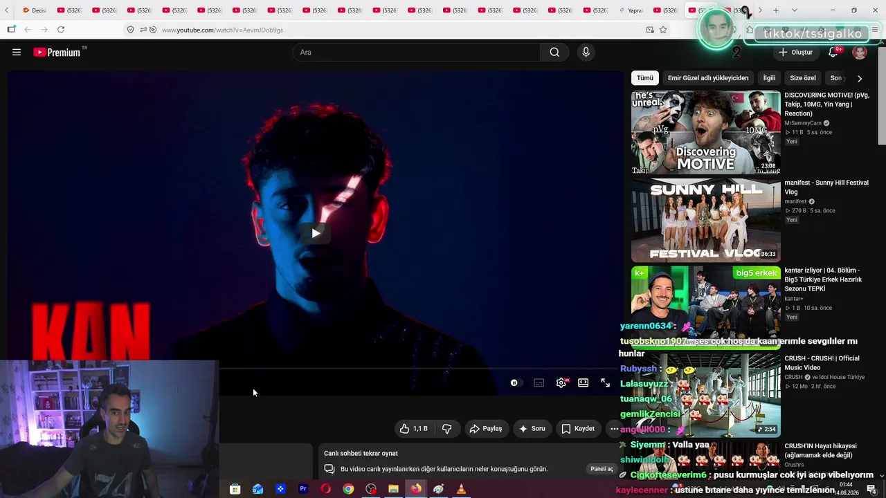The width and height of the screenshot is (886, 498).
Task: Open CRUSH'IN Hayat hikayesi video title
Action: 821,451
